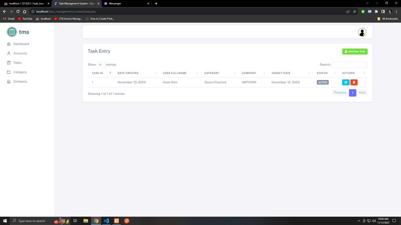Toggle sorting on the Task ID column
The width and height of the screenshot is (401, 225).
point(110,73)
